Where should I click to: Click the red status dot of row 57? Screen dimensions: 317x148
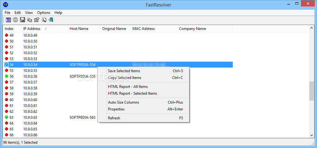(7, 82)
